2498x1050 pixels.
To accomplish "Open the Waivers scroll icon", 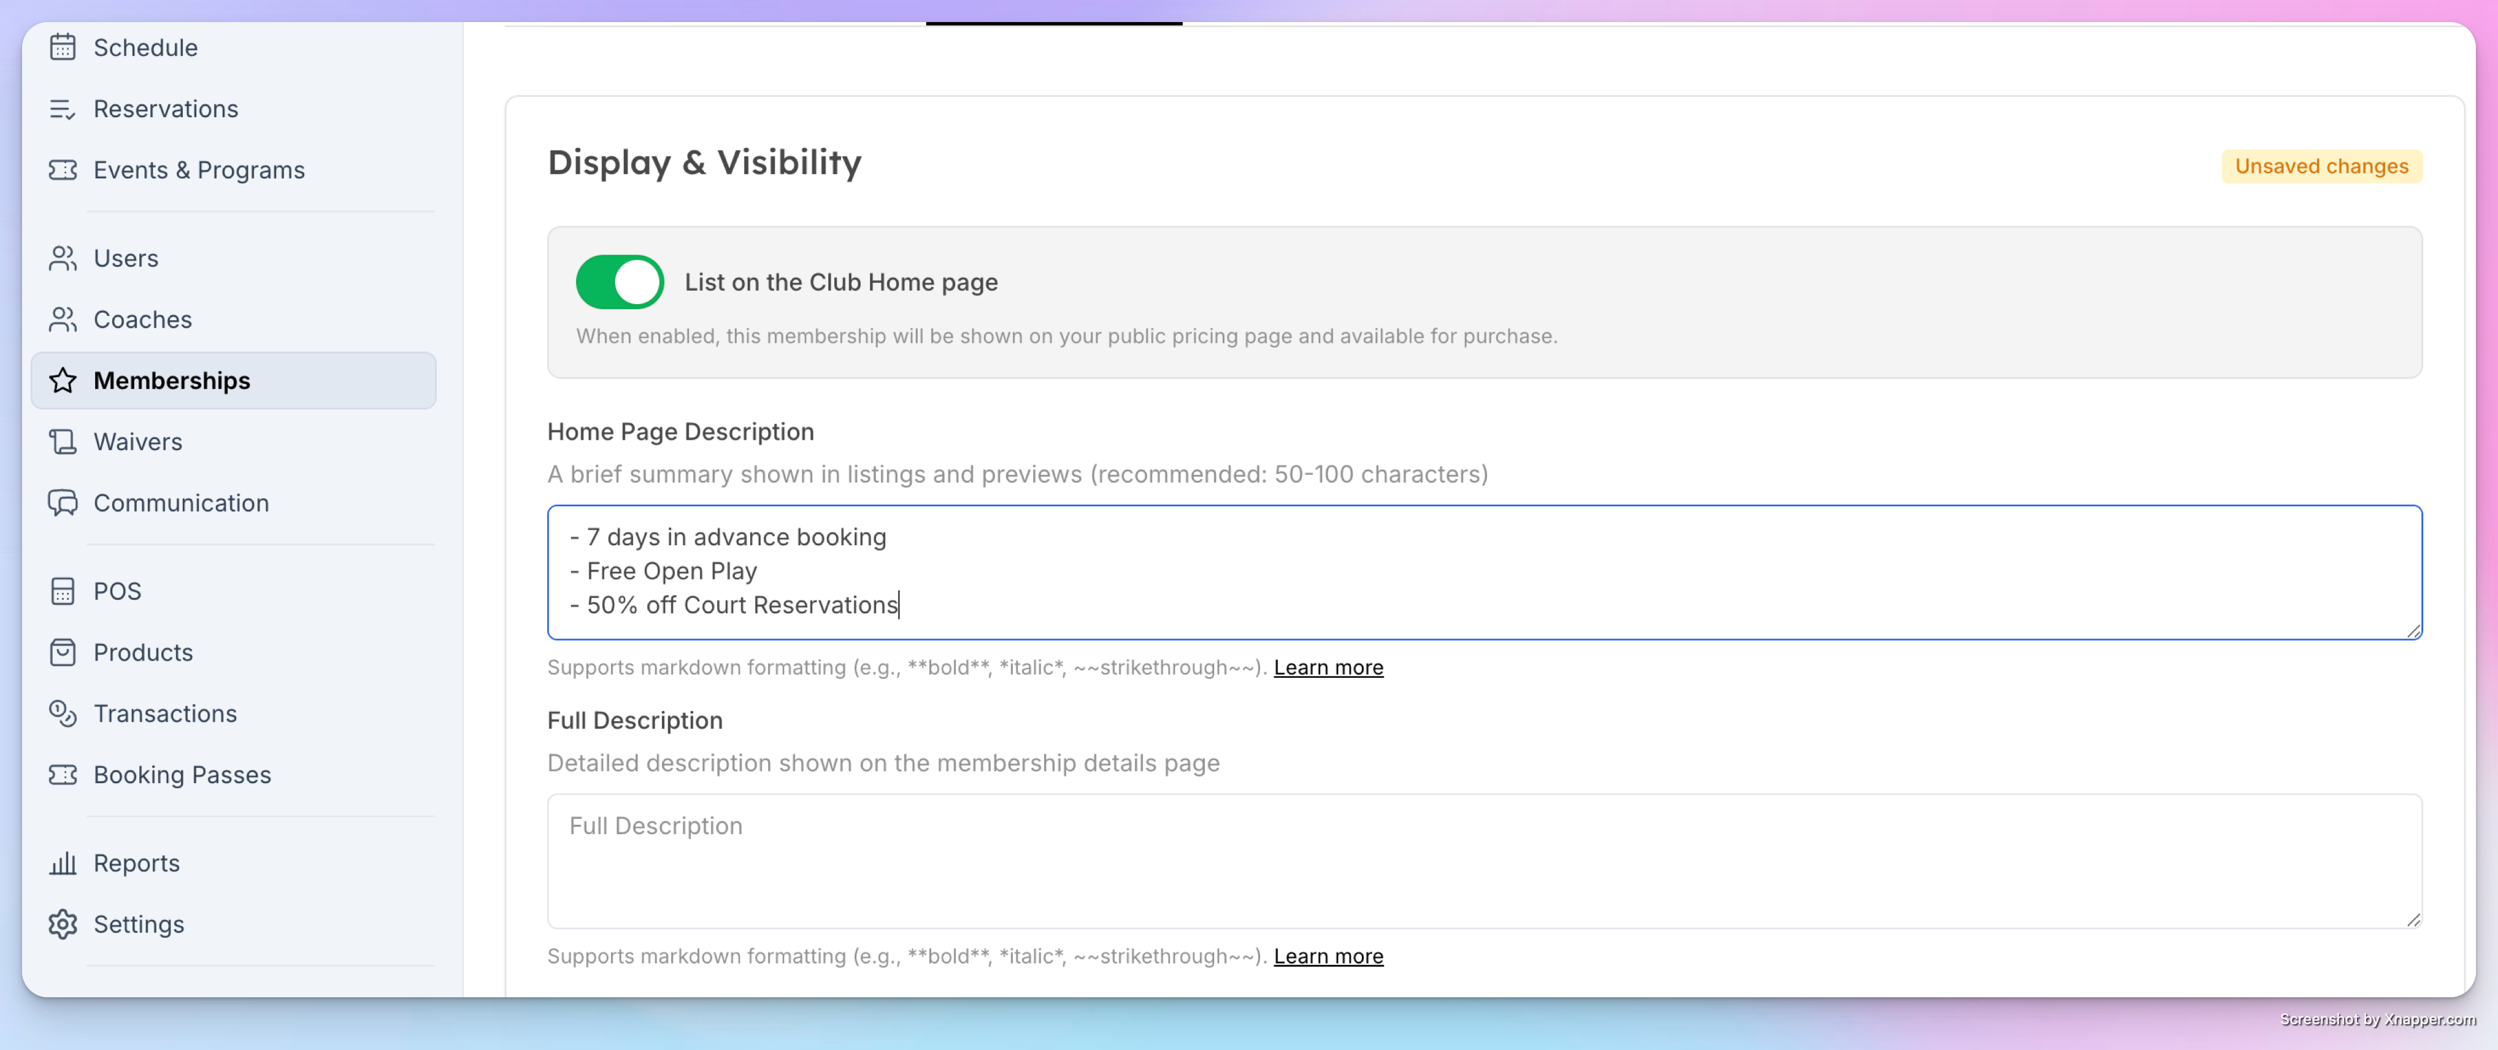I will (x=63, y=441).
